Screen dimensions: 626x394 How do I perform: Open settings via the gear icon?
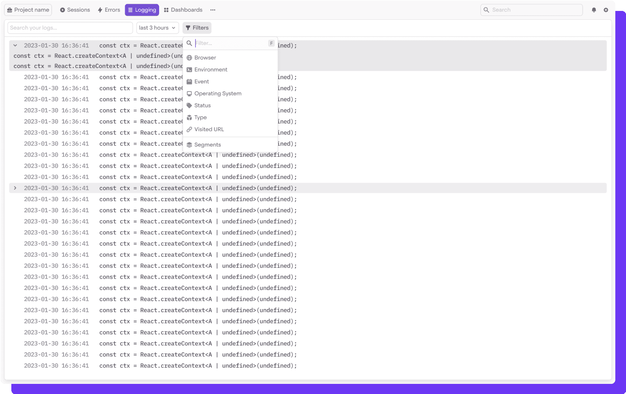click(606, 10)
